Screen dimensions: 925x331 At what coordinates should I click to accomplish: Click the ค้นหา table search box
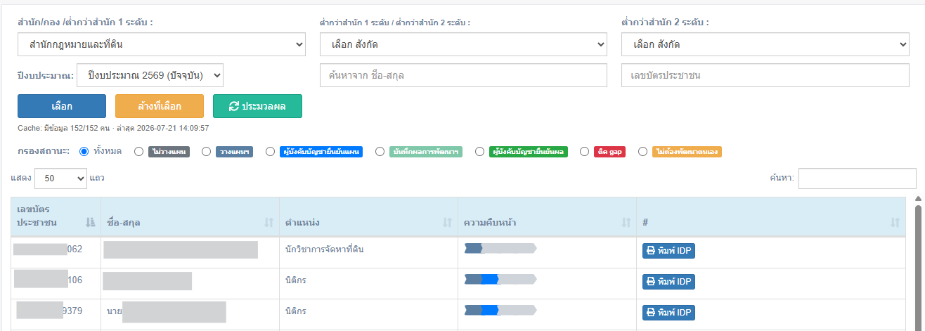click(857, 179)
